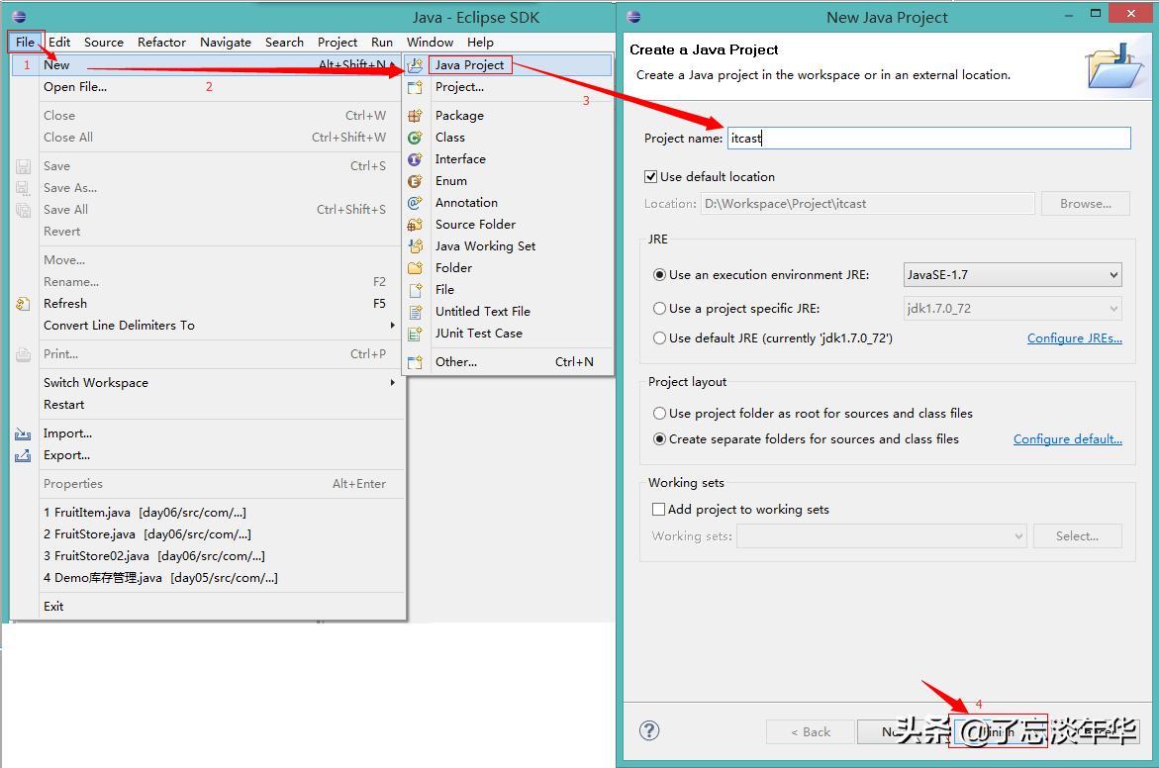The width and height of the screenshot is (1159, 768).
Task: Open the Edit menu
Action: 59,43
